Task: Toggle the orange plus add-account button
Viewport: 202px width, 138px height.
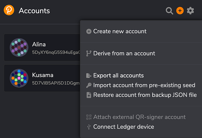Action: click(x=180, y=11)
